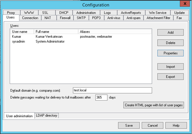Switch to ActiveReports tab
192x134 pixels.
tap(131, 13)
